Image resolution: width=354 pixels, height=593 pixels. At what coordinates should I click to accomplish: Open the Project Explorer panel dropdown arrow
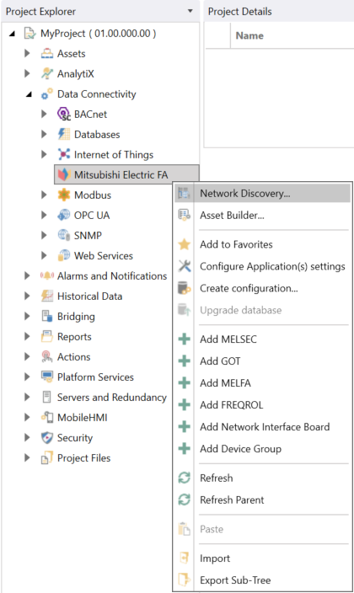coord(190,11)
